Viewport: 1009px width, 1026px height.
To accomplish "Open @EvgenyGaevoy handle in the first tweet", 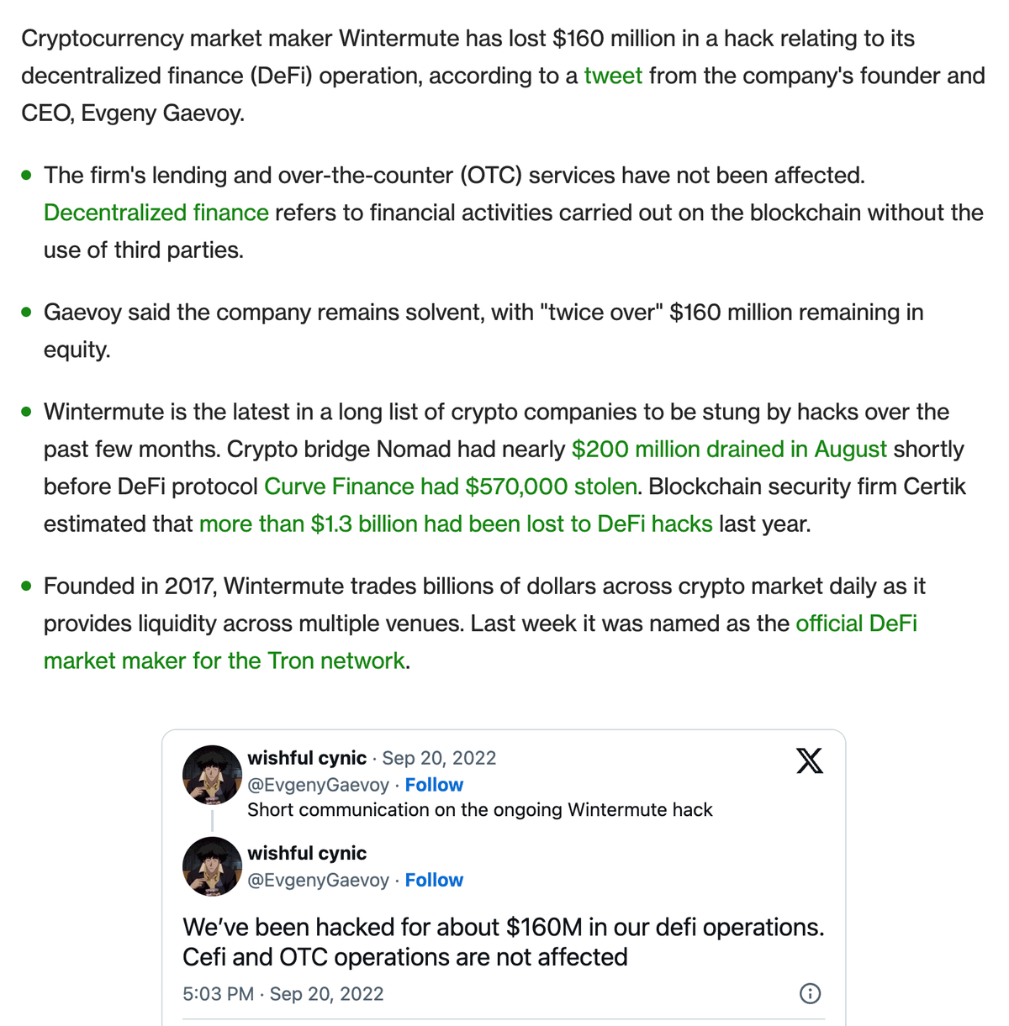I will coord(319,785).
